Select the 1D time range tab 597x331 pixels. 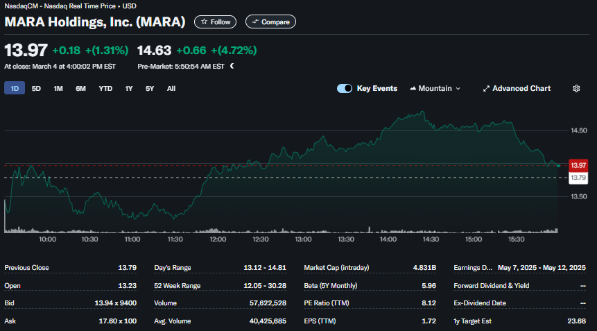(x=15, y=88)
